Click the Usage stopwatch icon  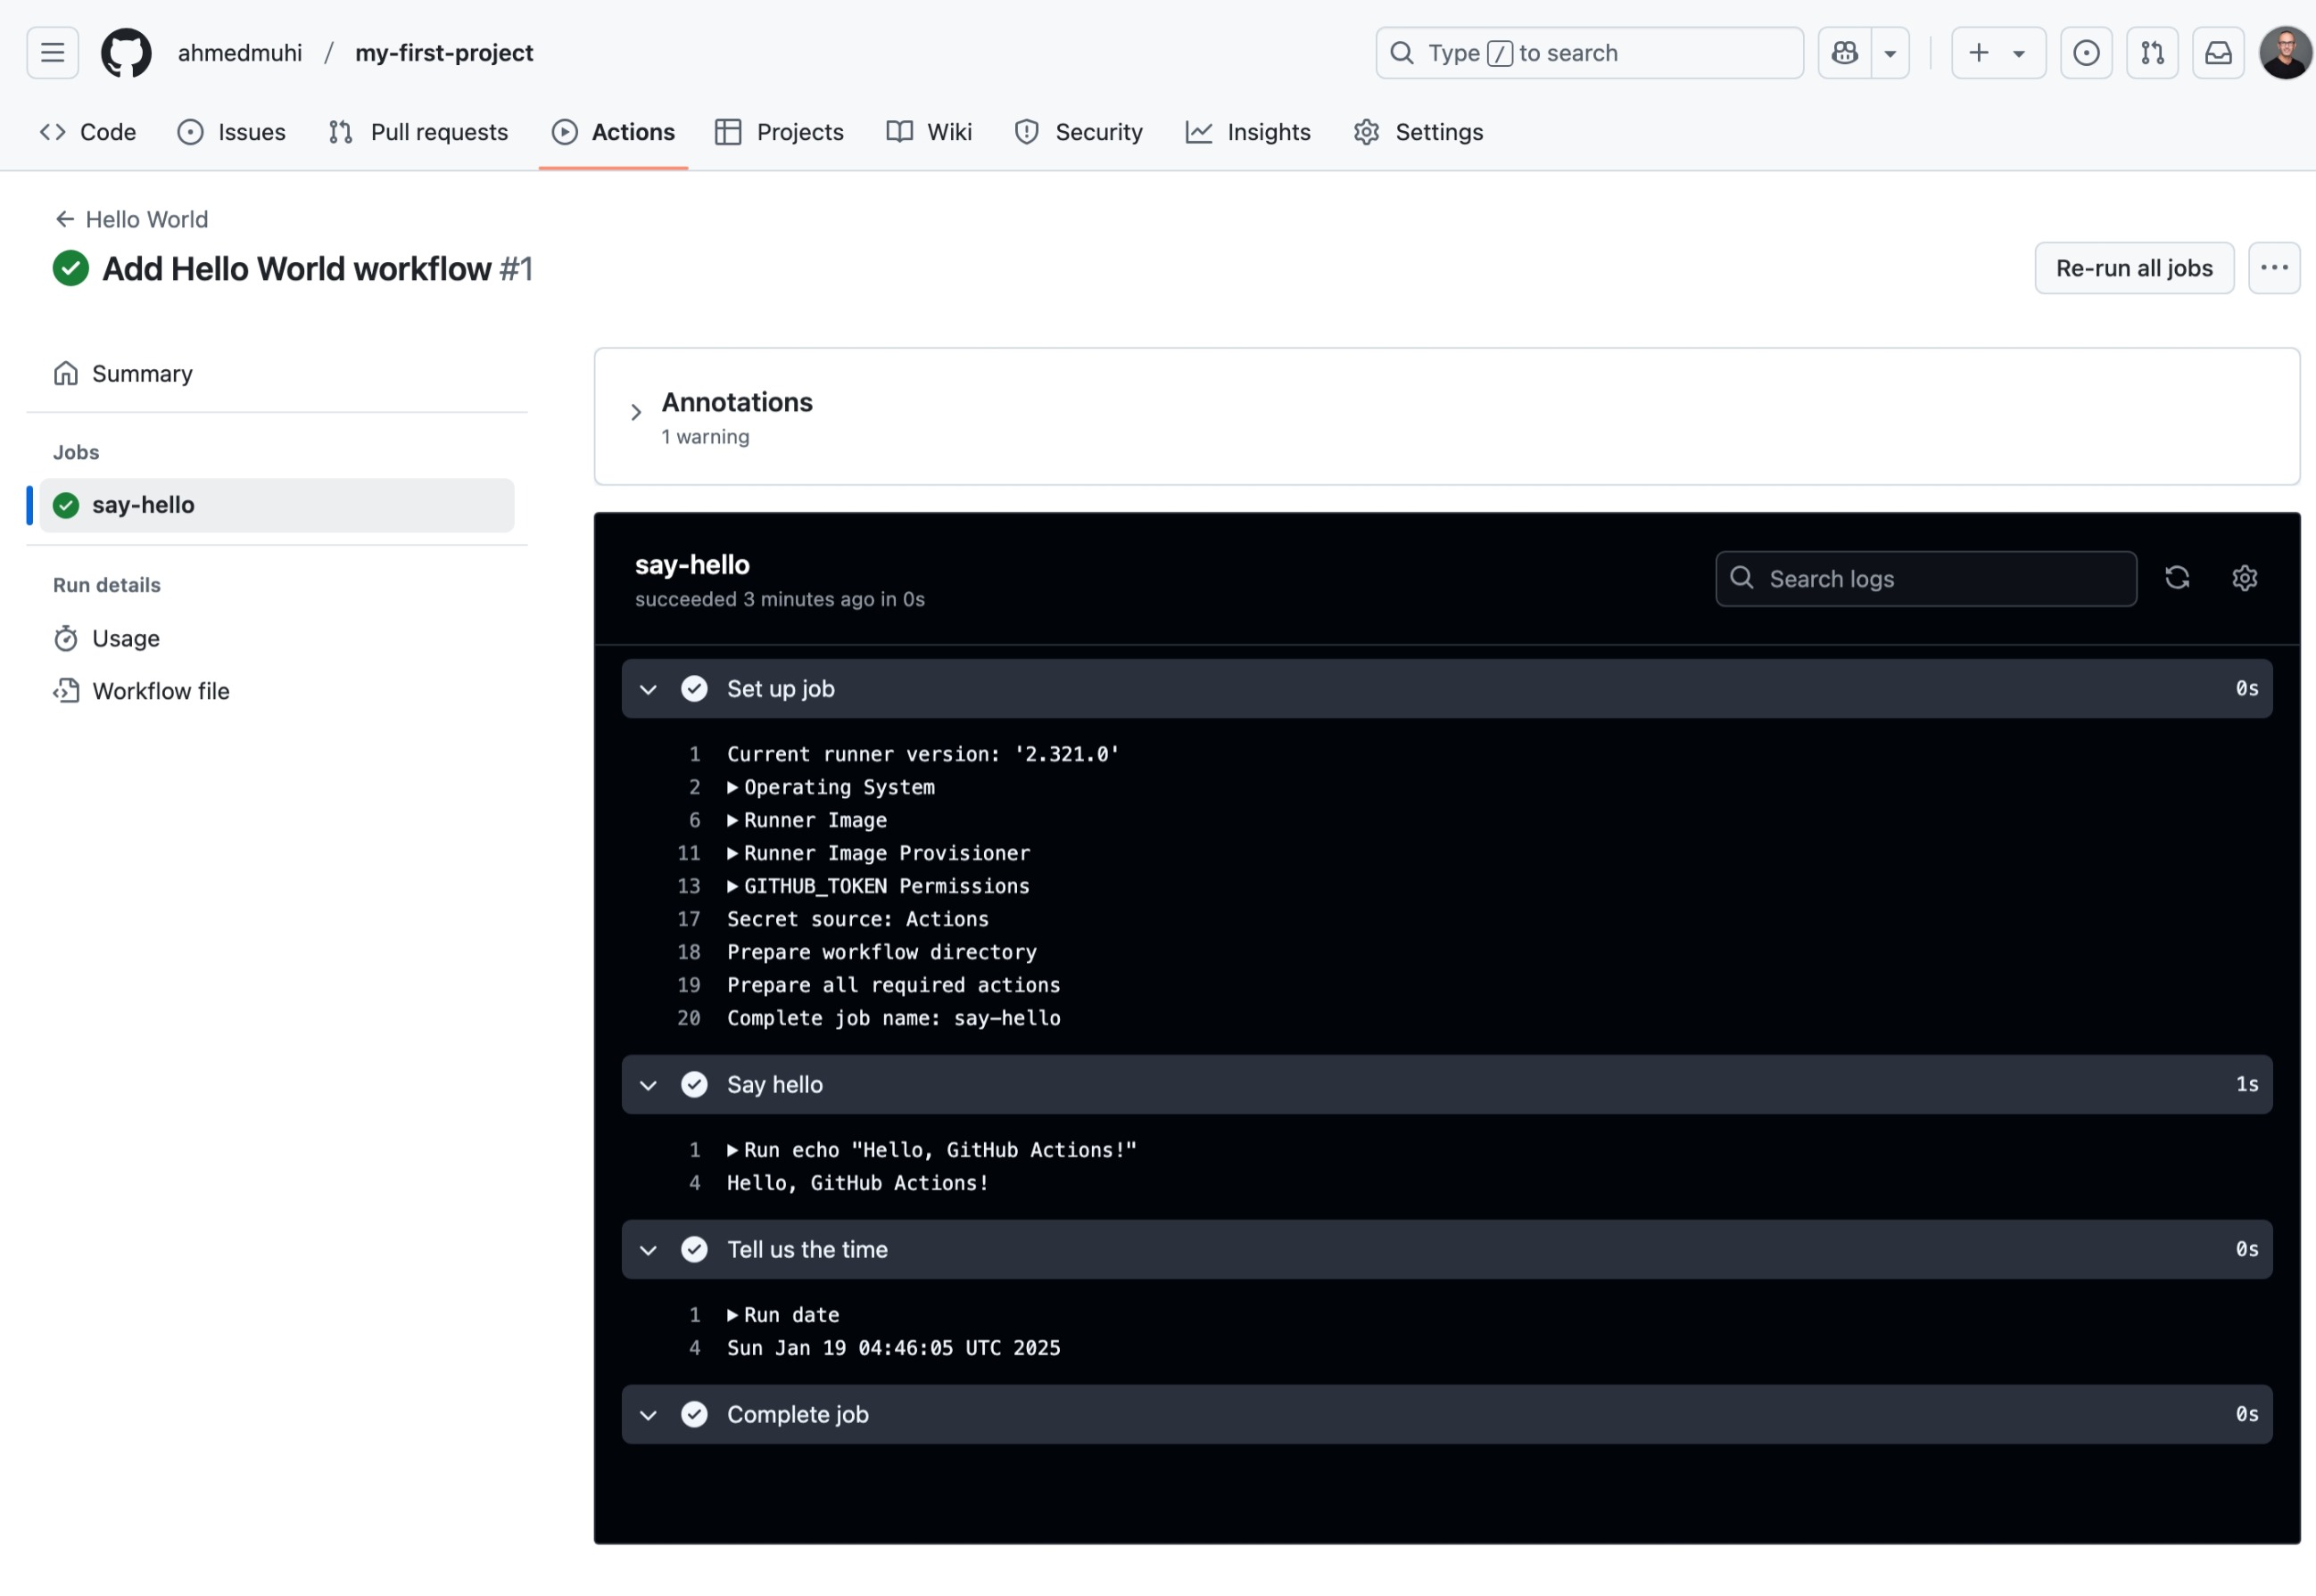pos(66,638)
